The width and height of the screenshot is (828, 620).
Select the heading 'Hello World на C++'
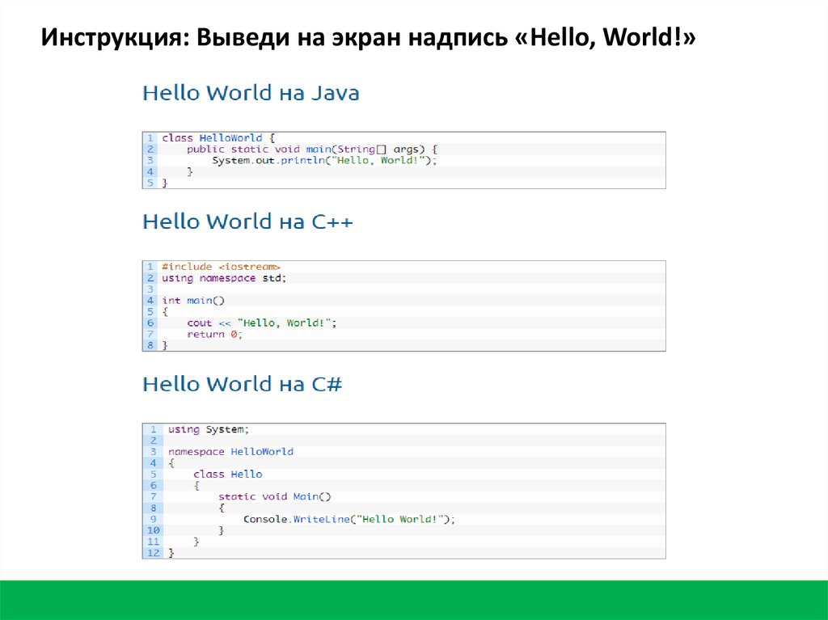click(x=247, y=221)
